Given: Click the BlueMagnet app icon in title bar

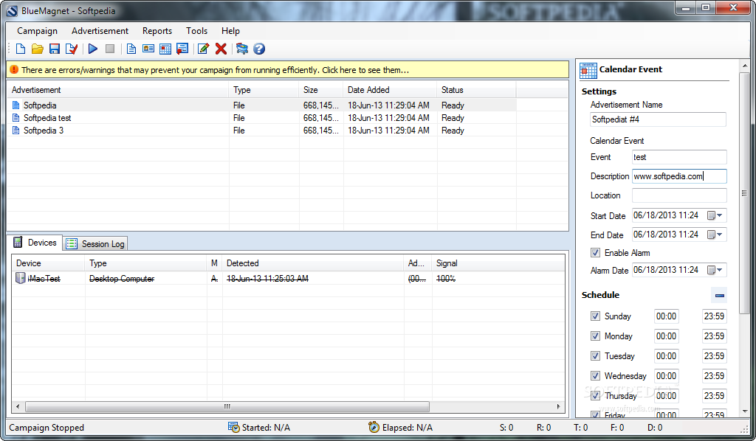Looking at the screenshot, I should [x=12, y=11].
